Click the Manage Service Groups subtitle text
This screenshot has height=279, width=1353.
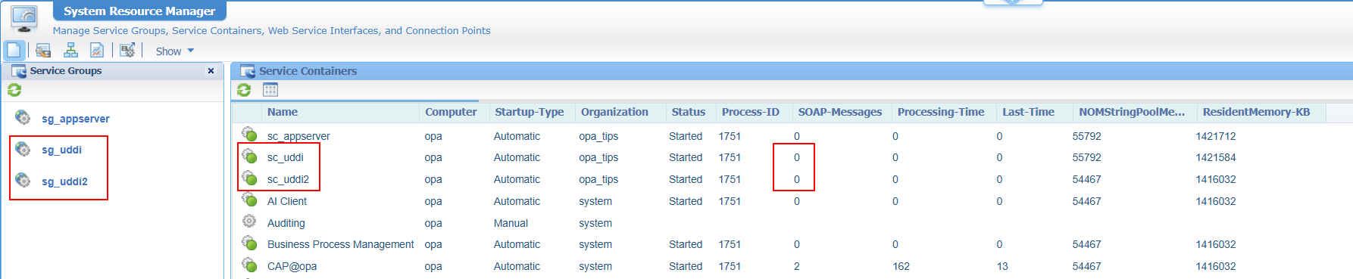click(x=271, y=31)
